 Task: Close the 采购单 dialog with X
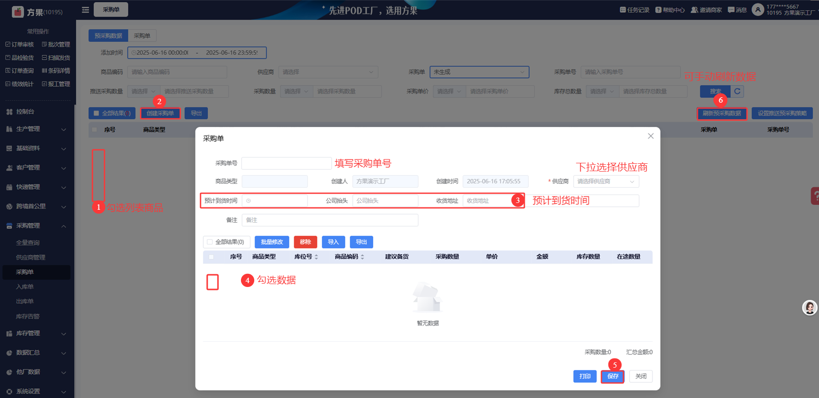[x=650, y=136]
